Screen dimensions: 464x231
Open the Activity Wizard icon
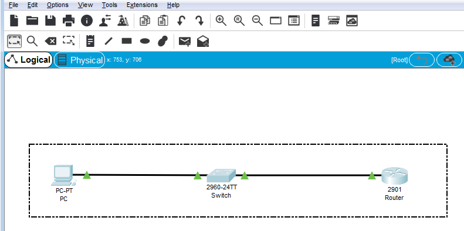point(123,21)
